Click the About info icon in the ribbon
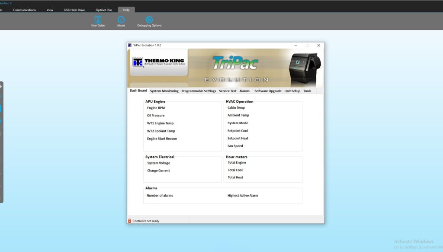This screenshot has width=443, height=252. pyautogui.click(x=121, y=20)
